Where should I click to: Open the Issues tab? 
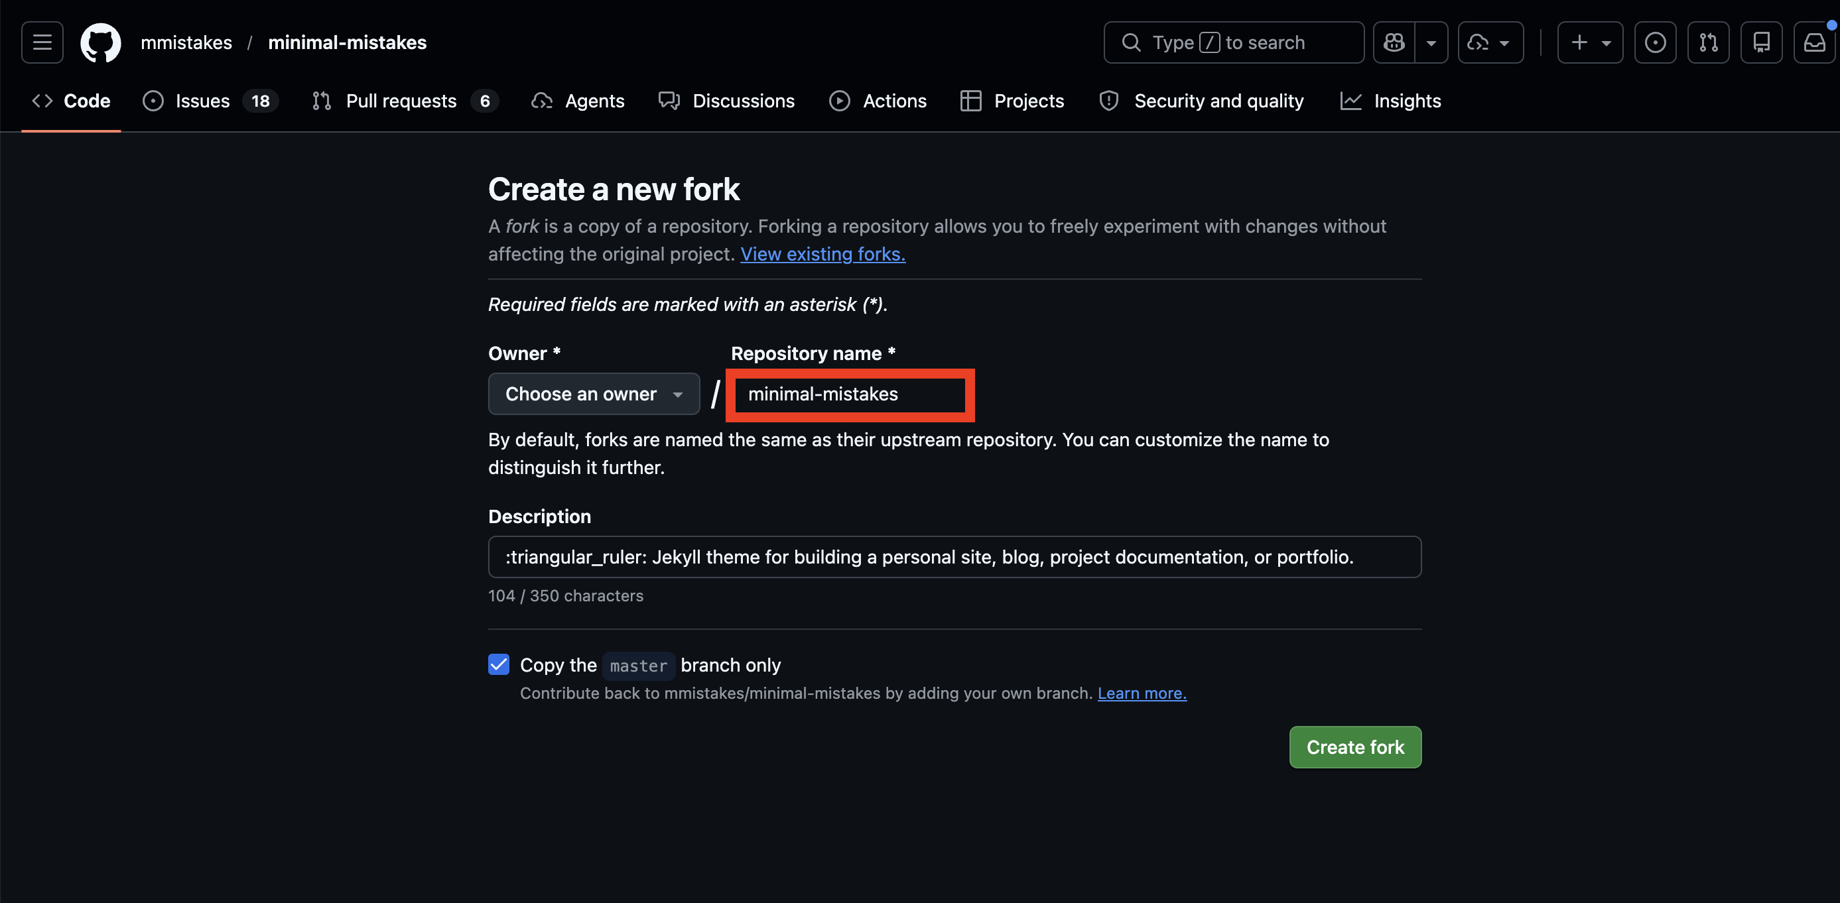click(210, 101)
